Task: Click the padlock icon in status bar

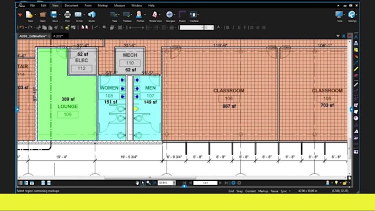Action: coord(345,183)
